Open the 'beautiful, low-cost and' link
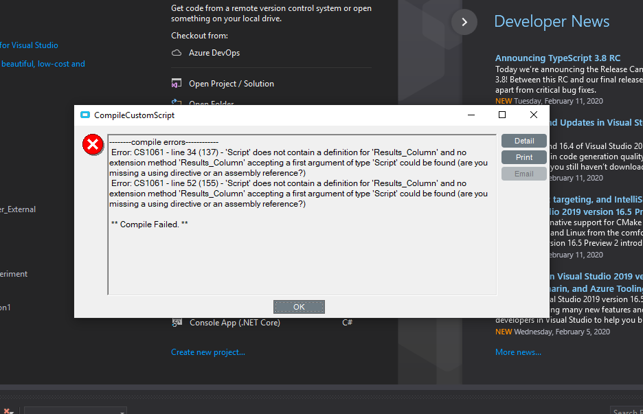Screen dimensions: 643x414 coord(43,64)
